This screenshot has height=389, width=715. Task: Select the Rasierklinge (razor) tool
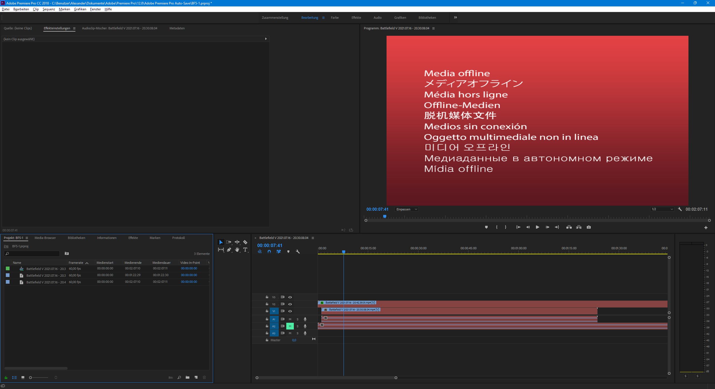tap(245, 242)
